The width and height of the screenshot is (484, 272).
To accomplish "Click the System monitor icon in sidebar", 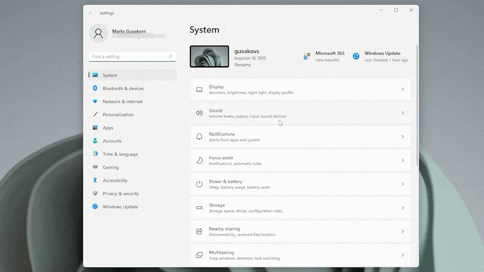I will point(95,75).
